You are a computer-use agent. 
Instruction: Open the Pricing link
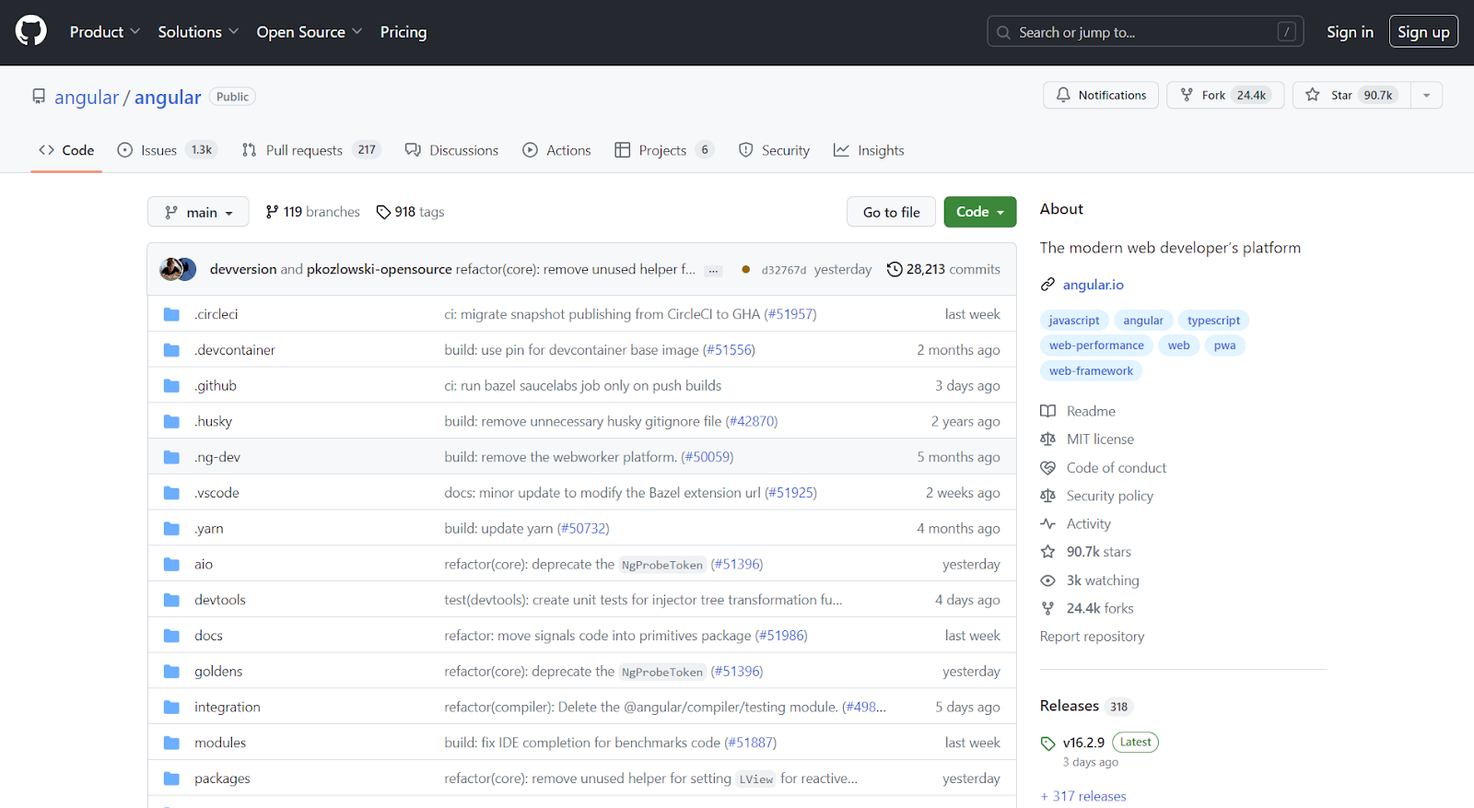click(x=404, y=32)
